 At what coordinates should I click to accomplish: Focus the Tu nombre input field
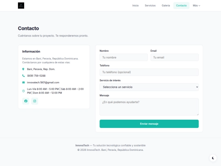click(124, 57)
